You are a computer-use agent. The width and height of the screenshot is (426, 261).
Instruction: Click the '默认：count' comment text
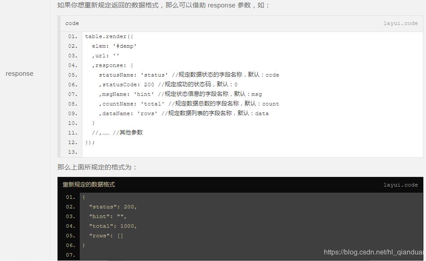point(262,104)
